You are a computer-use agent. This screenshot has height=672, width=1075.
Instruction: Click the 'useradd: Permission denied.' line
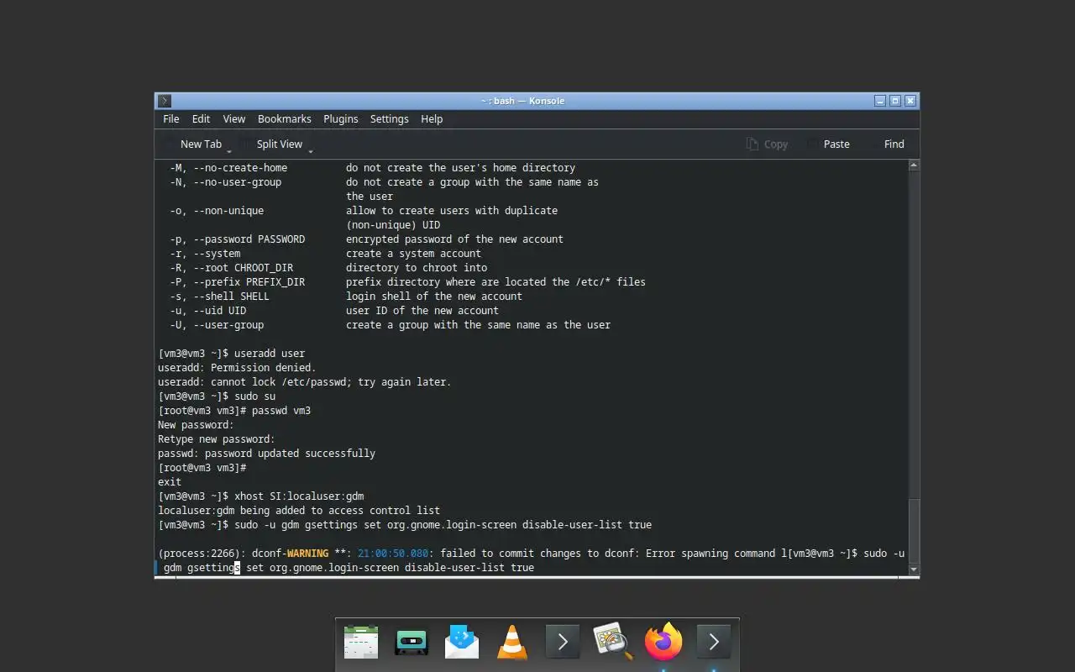pyautogui.click(x=237, y=368)
